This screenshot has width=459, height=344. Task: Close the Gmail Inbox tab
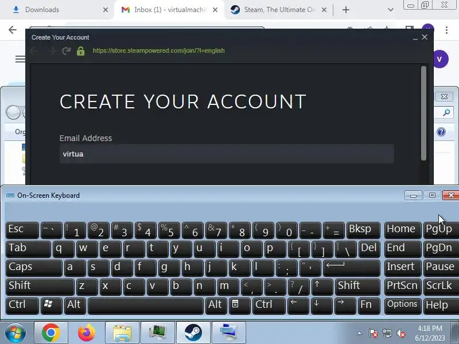point(215,10)
